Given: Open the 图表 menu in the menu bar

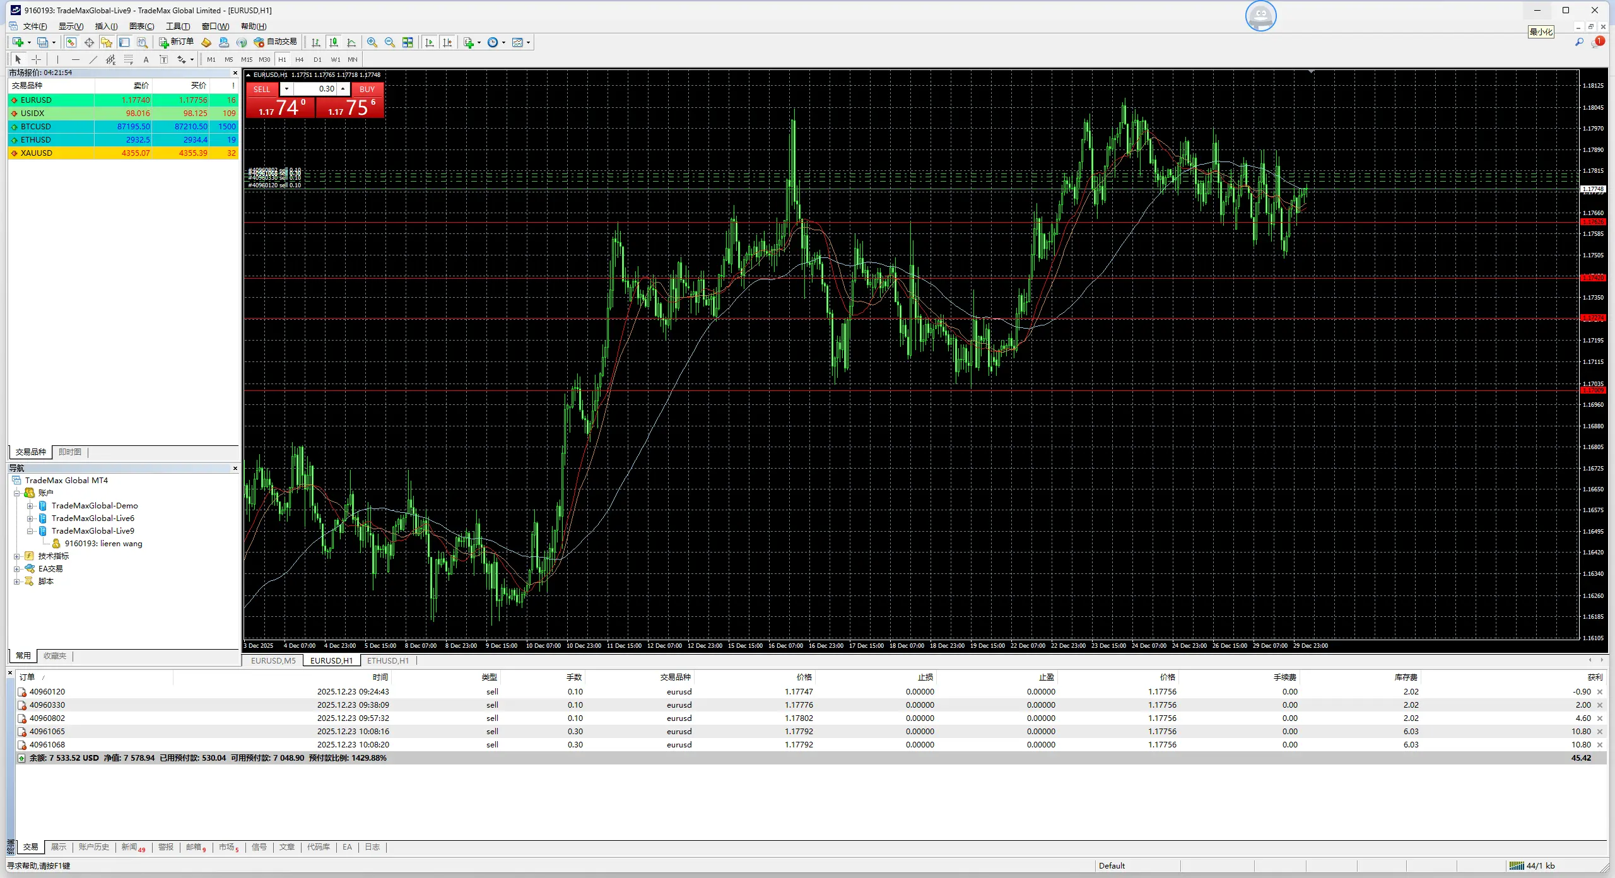Looking at the screenshot, I should [x=141, y=26].
